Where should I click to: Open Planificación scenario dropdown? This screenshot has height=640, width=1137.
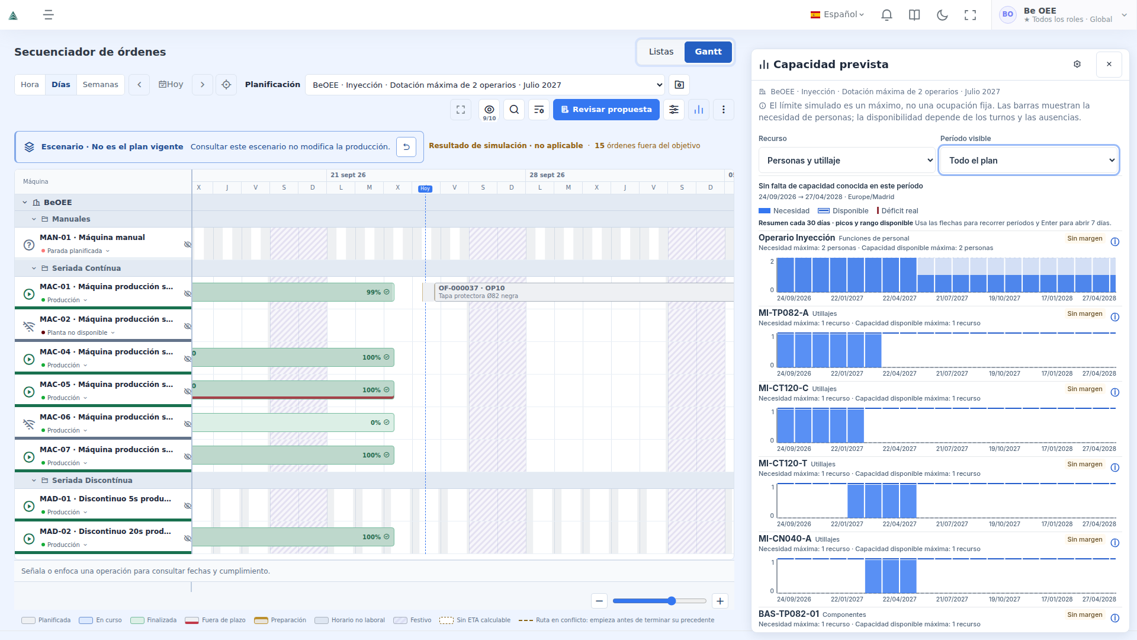coord(485,85)
